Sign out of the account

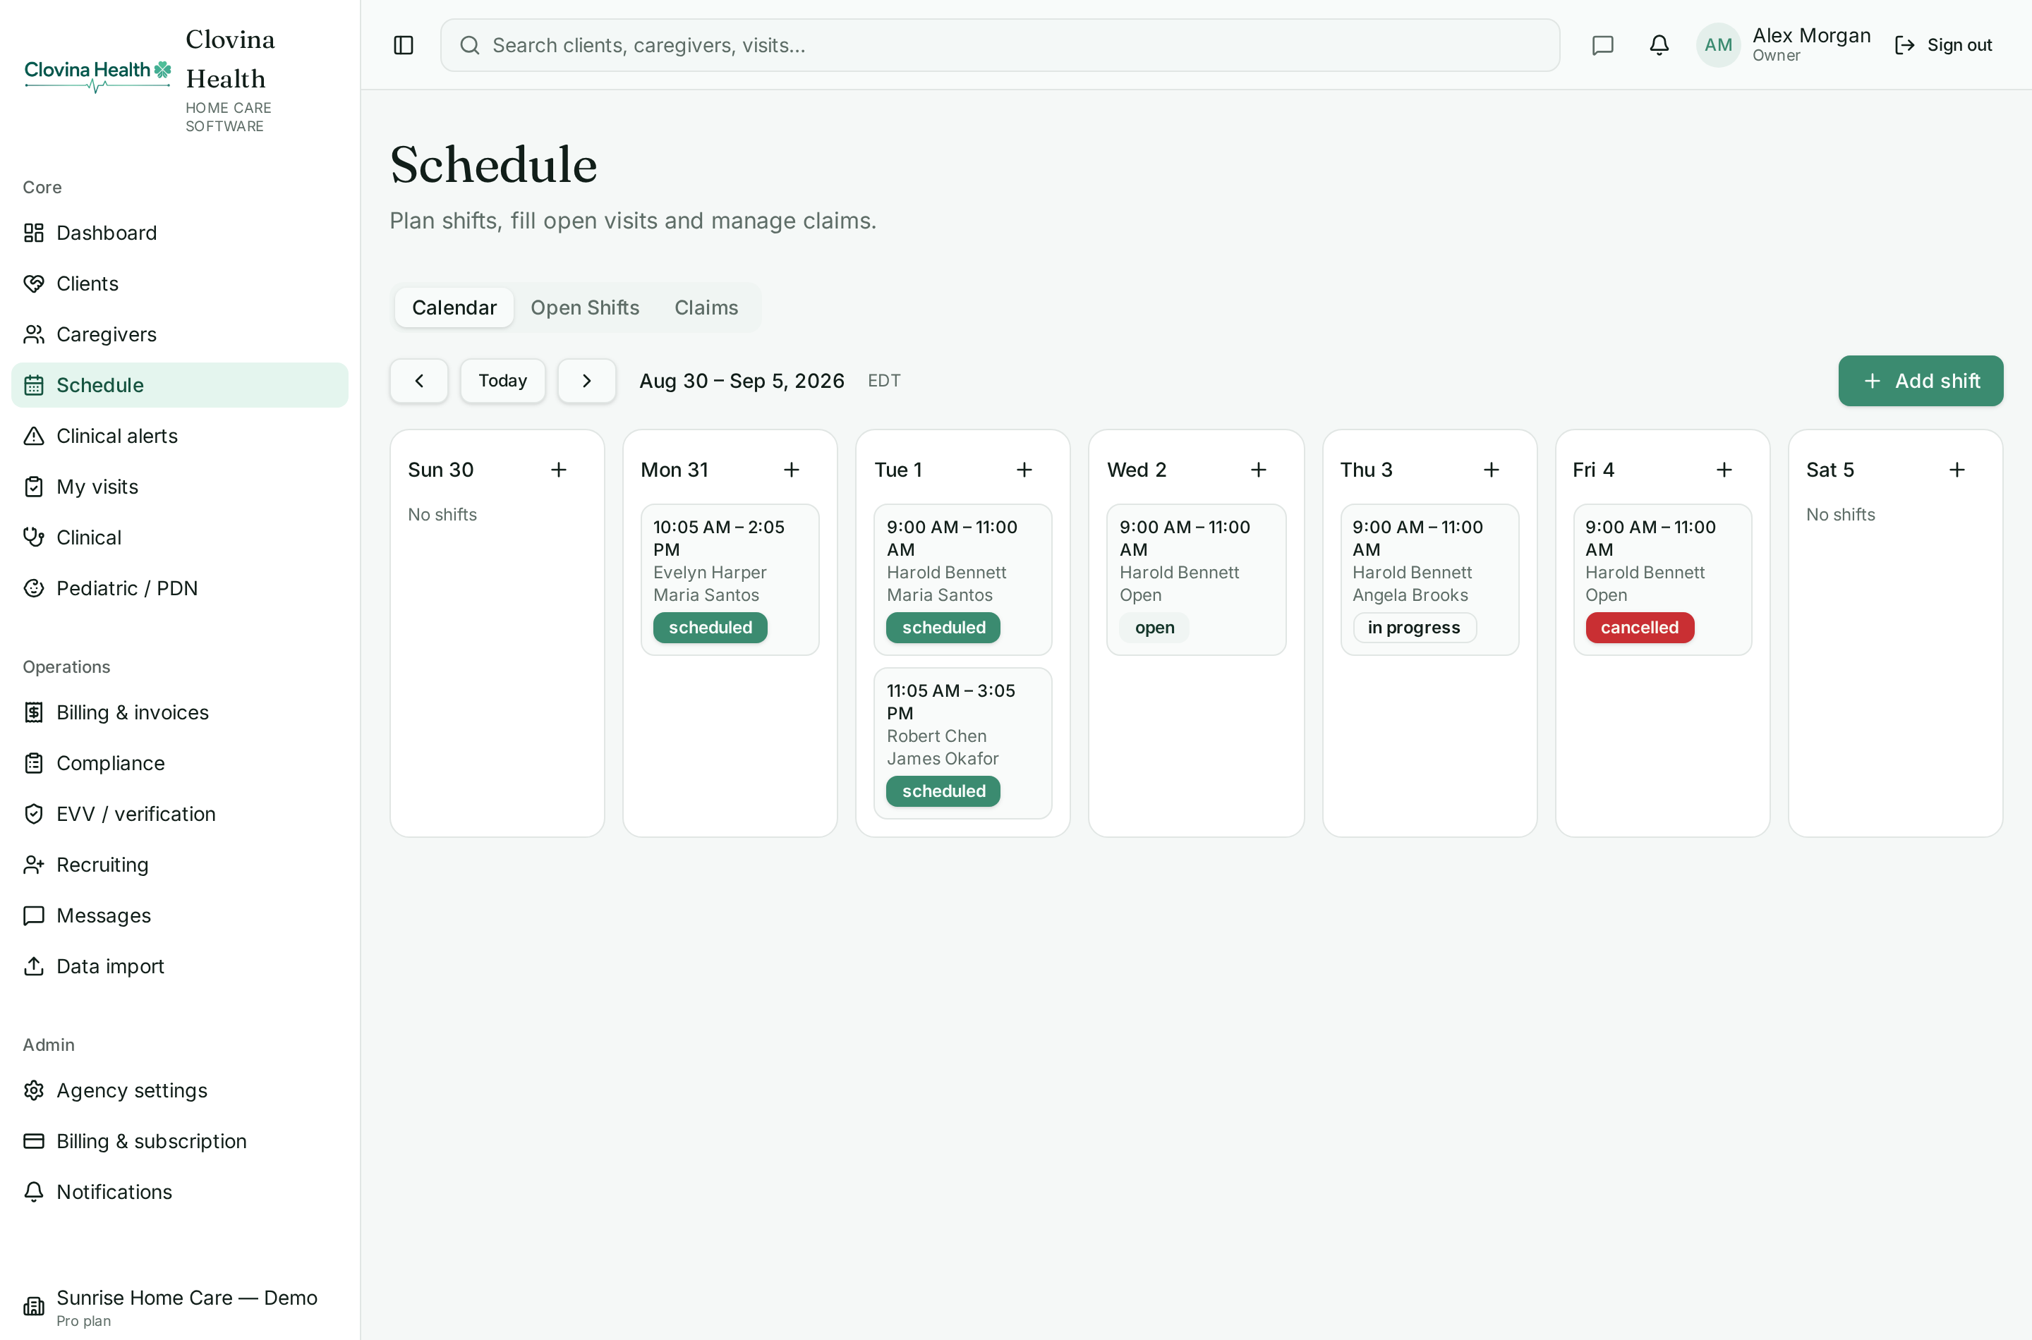click(1943, 45)
